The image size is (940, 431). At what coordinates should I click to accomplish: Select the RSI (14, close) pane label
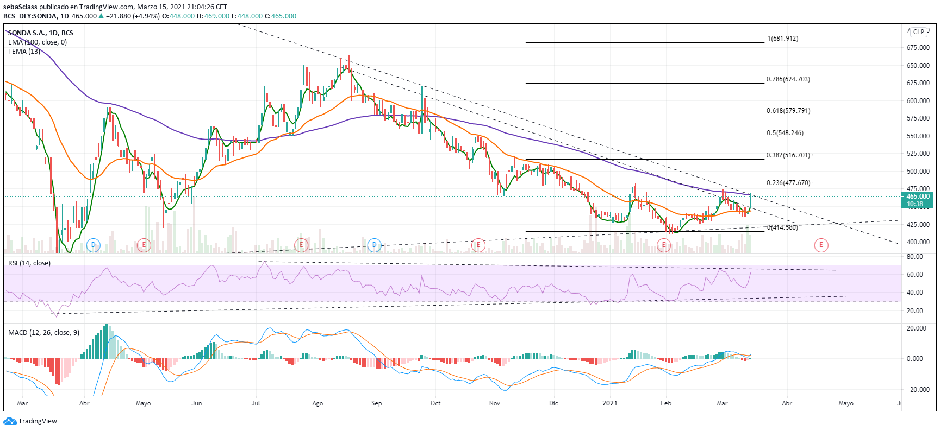coord(29,263)
